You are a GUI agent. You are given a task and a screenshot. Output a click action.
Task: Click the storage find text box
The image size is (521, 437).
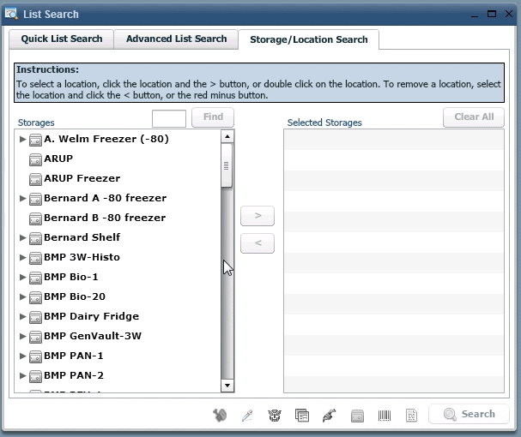pyautogui.click(x=169, y=118)
